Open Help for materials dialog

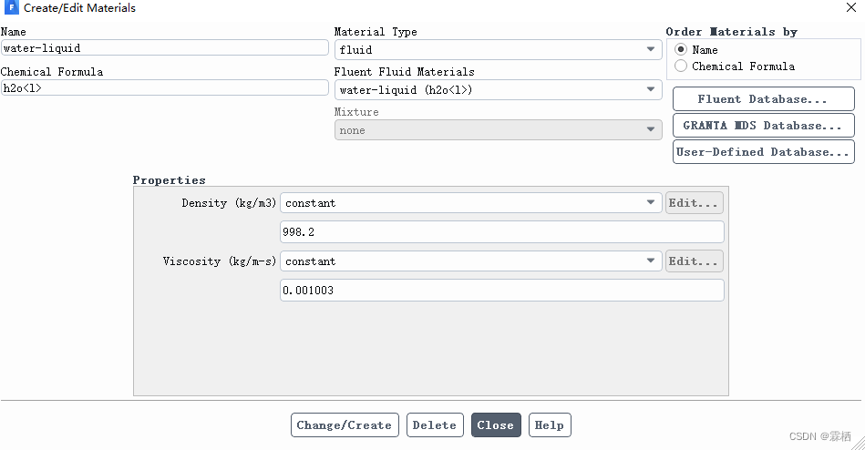click(550, 425)
